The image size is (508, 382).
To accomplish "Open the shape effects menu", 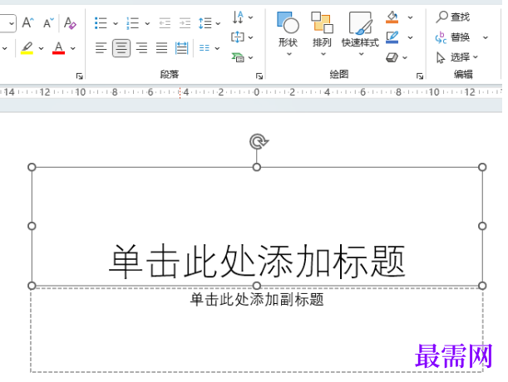I will tap(397, 57).
